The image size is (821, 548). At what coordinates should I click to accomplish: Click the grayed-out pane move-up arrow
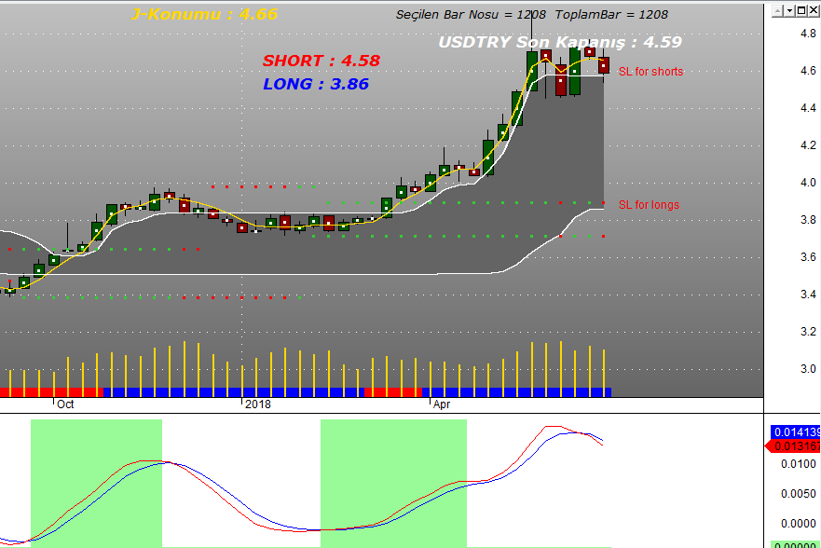[778, 11]
